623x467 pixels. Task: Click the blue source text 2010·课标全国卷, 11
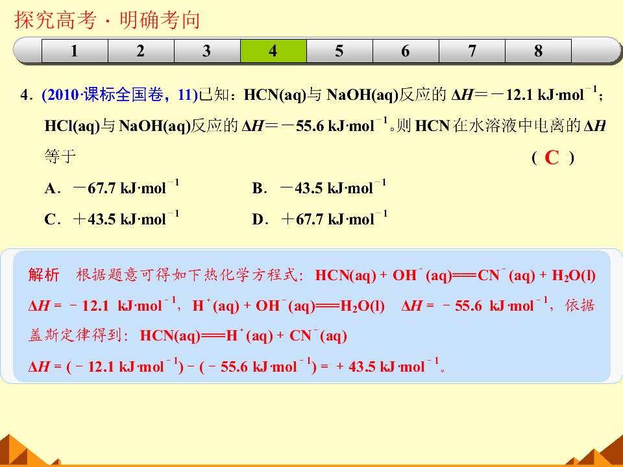pyautogui.click(x=119, y=95)
